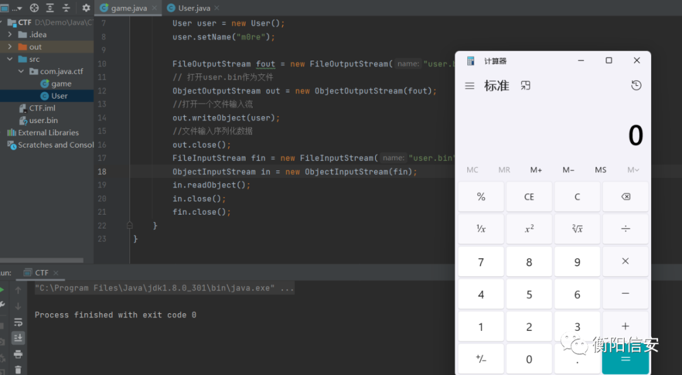Click Calculator digit 9
682x375 pixels.
[x=577, y=262]
